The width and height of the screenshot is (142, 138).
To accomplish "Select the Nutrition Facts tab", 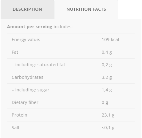I will click(86, 9).
